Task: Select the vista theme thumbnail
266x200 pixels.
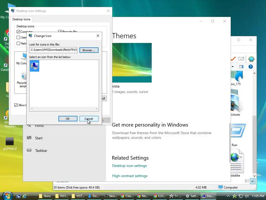Action: coord(132,63)
